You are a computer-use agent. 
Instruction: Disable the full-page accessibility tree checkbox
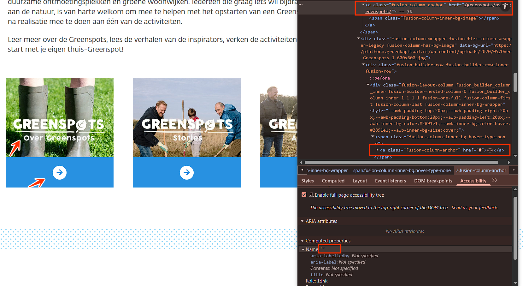[304, 195]
